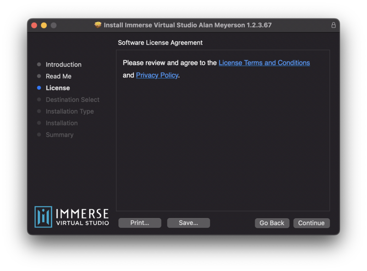367x271 pixels.
Task: Close the installer window with red button
Action: (34, 25)
